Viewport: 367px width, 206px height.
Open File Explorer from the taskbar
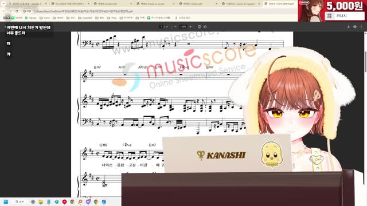pos(41,201)
